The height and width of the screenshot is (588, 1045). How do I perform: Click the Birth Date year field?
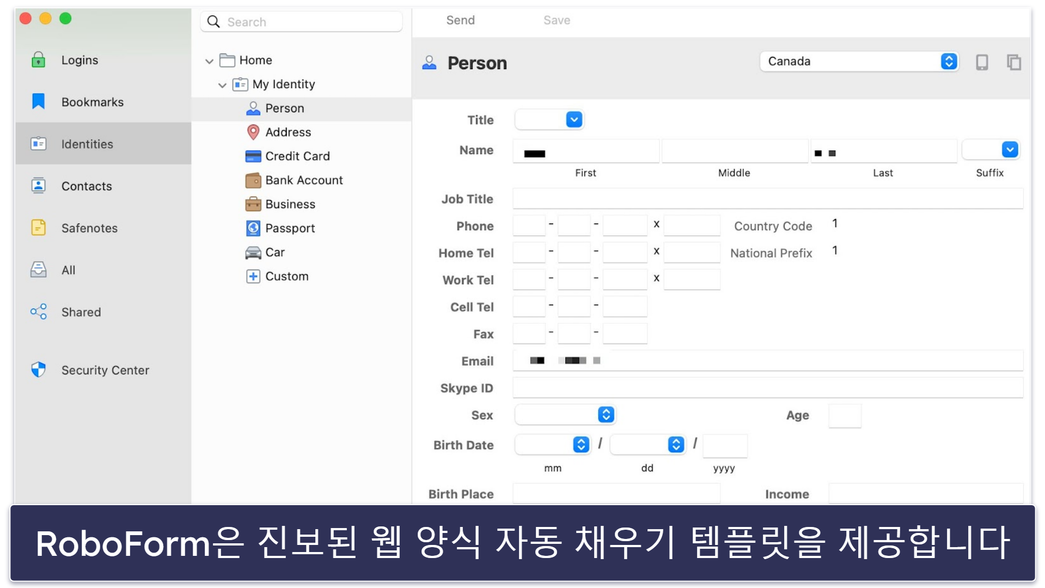tap(725, 445)
